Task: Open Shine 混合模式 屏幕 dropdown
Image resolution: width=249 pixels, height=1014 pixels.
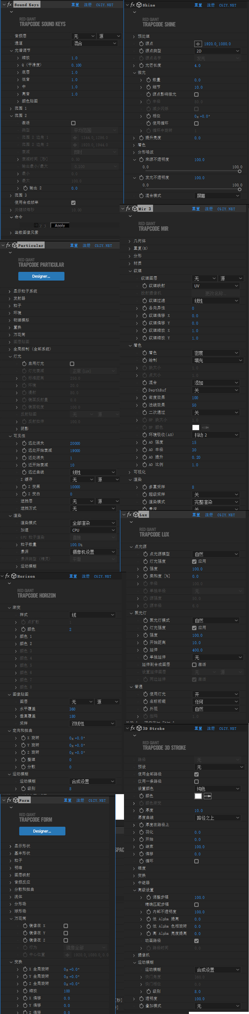Action: [x=217, y=196]
